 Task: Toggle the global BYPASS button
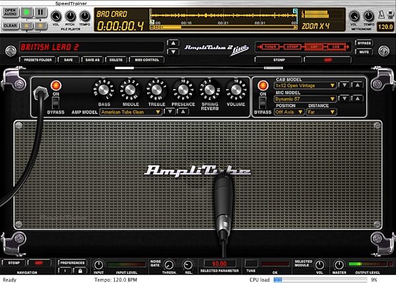pyautogui.click(x=364, y=43)
